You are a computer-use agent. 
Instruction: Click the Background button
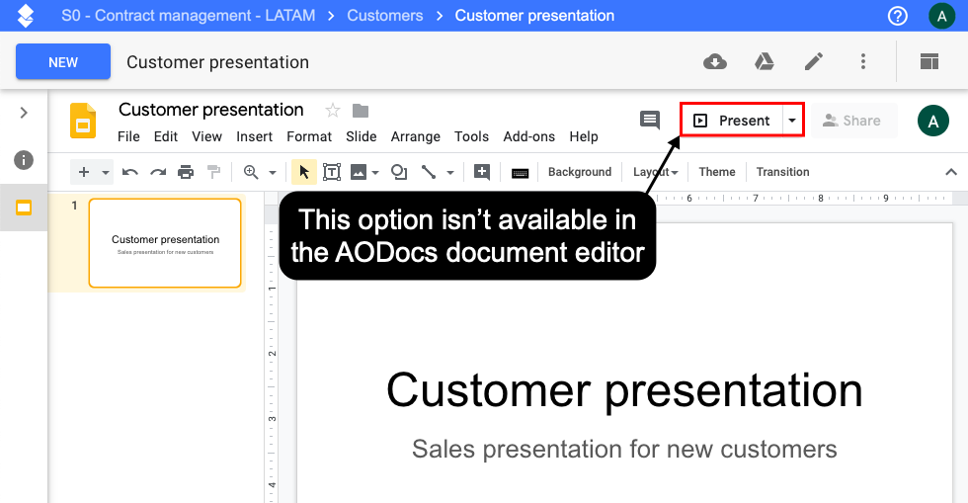tap(580, 172)
